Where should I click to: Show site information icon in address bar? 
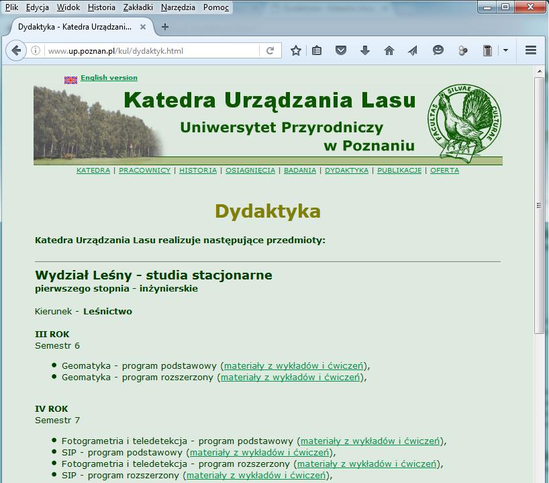click(36, 50)
